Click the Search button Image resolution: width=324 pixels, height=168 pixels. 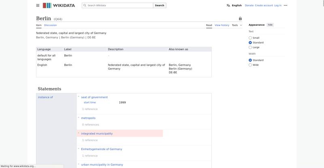click(x=160, y=5)
